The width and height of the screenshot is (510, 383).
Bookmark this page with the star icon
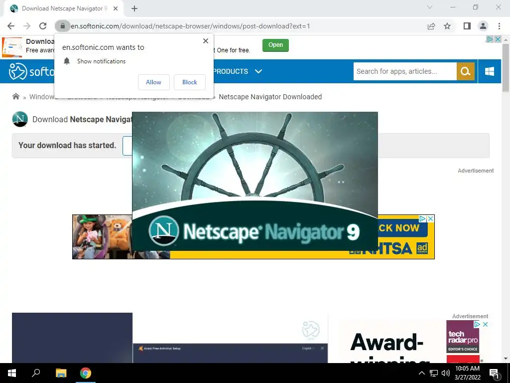(x=447, y=26)
